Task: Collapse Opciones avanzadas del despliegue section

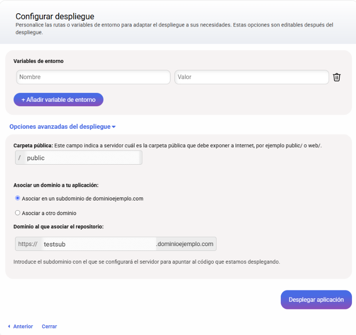Action: pyautogui.click(x=62, y=127)
